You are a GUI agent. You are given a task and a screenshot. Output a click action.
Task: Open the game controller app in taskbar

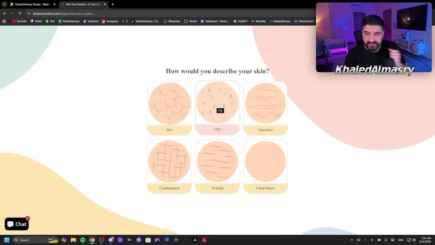pyautogui.click(x=157, y=240)
